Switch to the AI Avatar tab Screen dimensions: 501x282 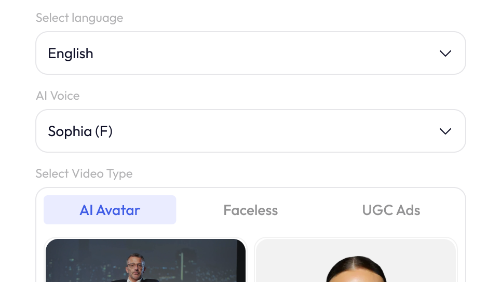[x=110, y=210]
